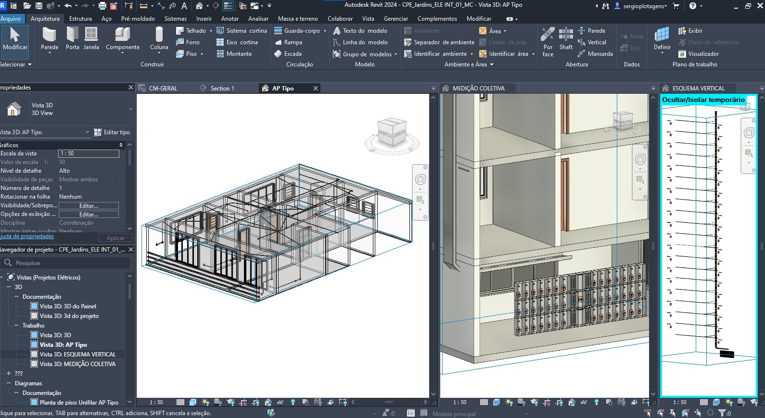Image resolution: width=765 pixels, height=418 pixels.
Task: Click the Editar tipo button
Action: point(112,132)
